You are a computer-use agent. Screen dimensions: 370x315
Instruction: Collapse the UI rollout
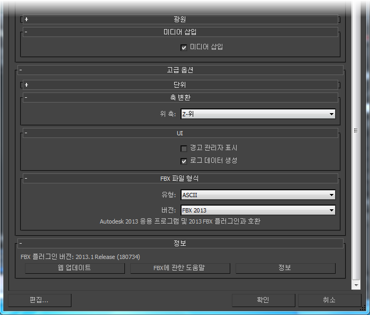181,133
